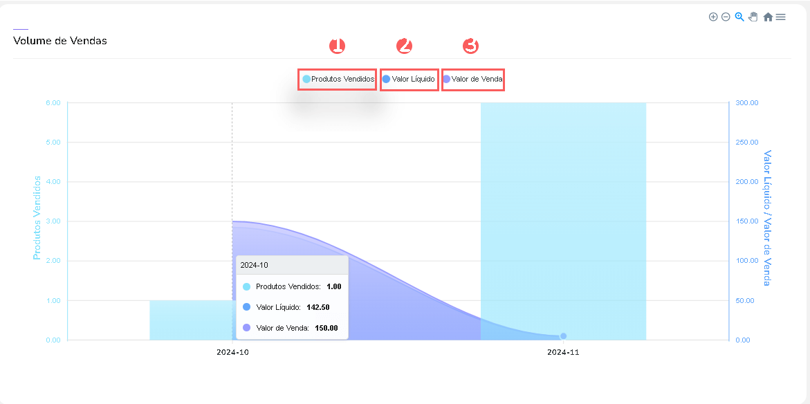Select the zoom-out tool on the chart toolbar
Image resolution: width=810 pixels, height=404 pixels.
point(725,17)
